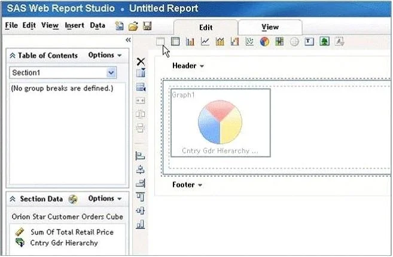Collapse the Section Data panel
393x257 pixels.
point(13,199)
